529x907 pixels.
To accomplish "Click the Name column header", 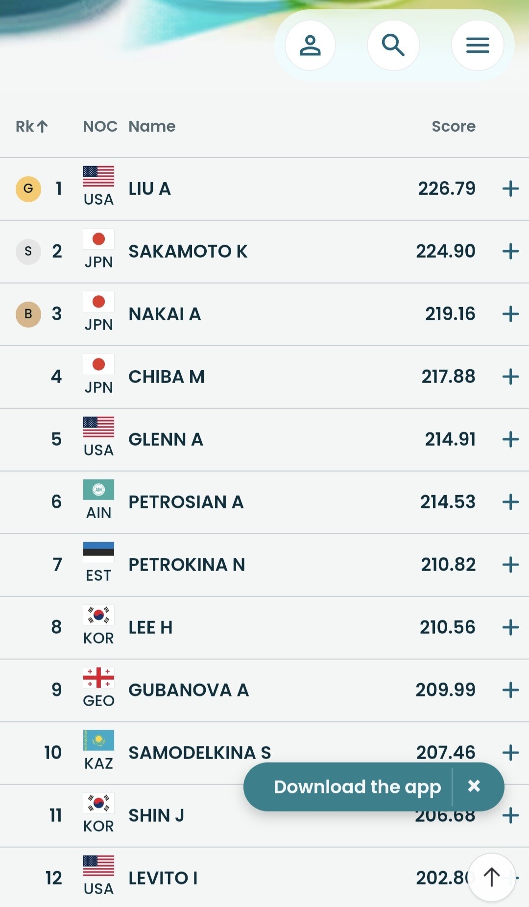I will tap(152, 126).
